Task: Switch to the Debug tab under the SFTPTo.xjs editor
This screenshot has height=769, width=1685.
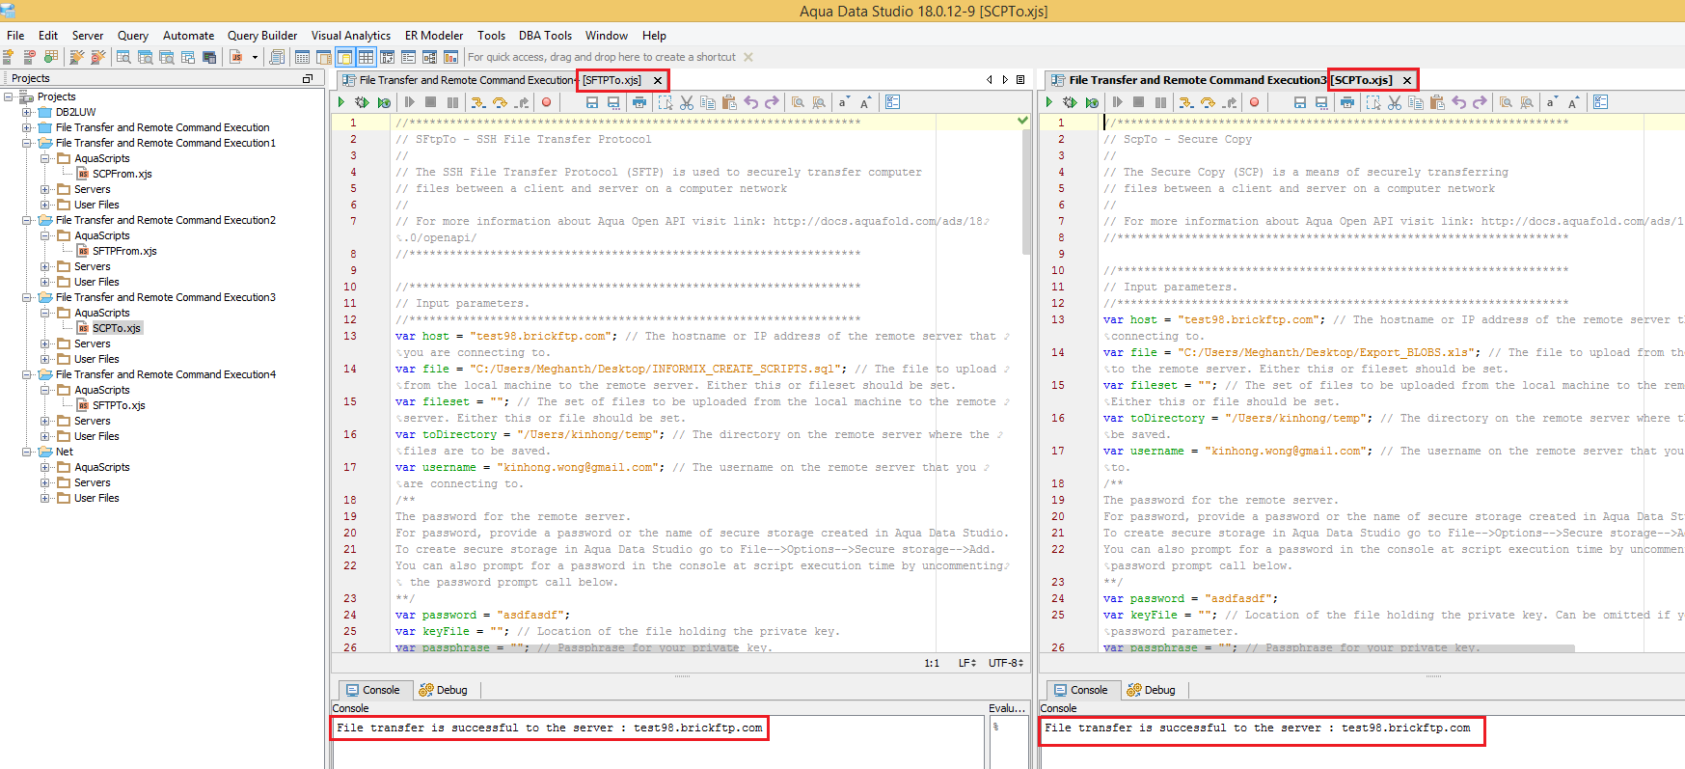Action: click(444, 690)
